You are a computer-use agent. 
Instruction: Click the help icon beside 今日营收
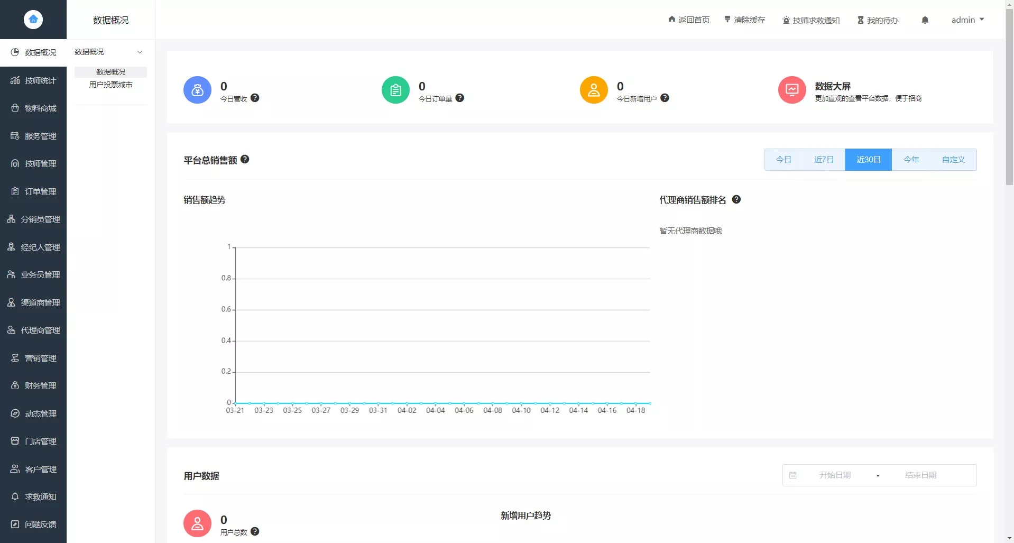[255, 98]
